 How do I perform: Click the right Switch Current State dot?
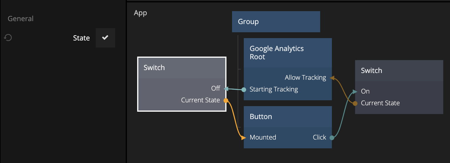click(355, 103)
